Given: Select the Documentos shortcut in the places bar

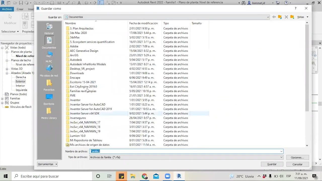Looking at the screenshot, I should pos(49,43).
